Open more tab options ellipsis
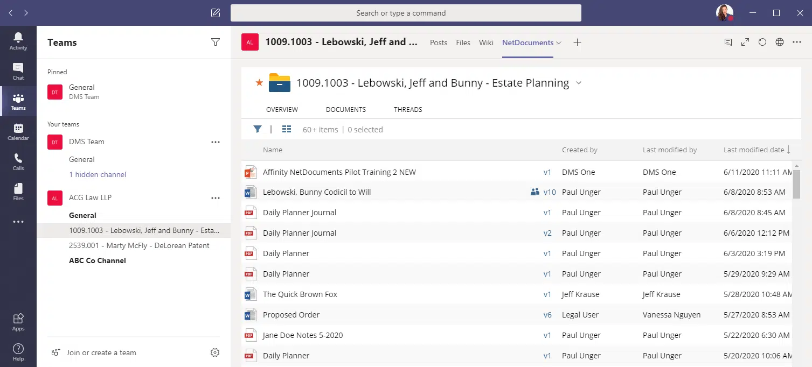The image size is (812, 367). click(797, 43)
